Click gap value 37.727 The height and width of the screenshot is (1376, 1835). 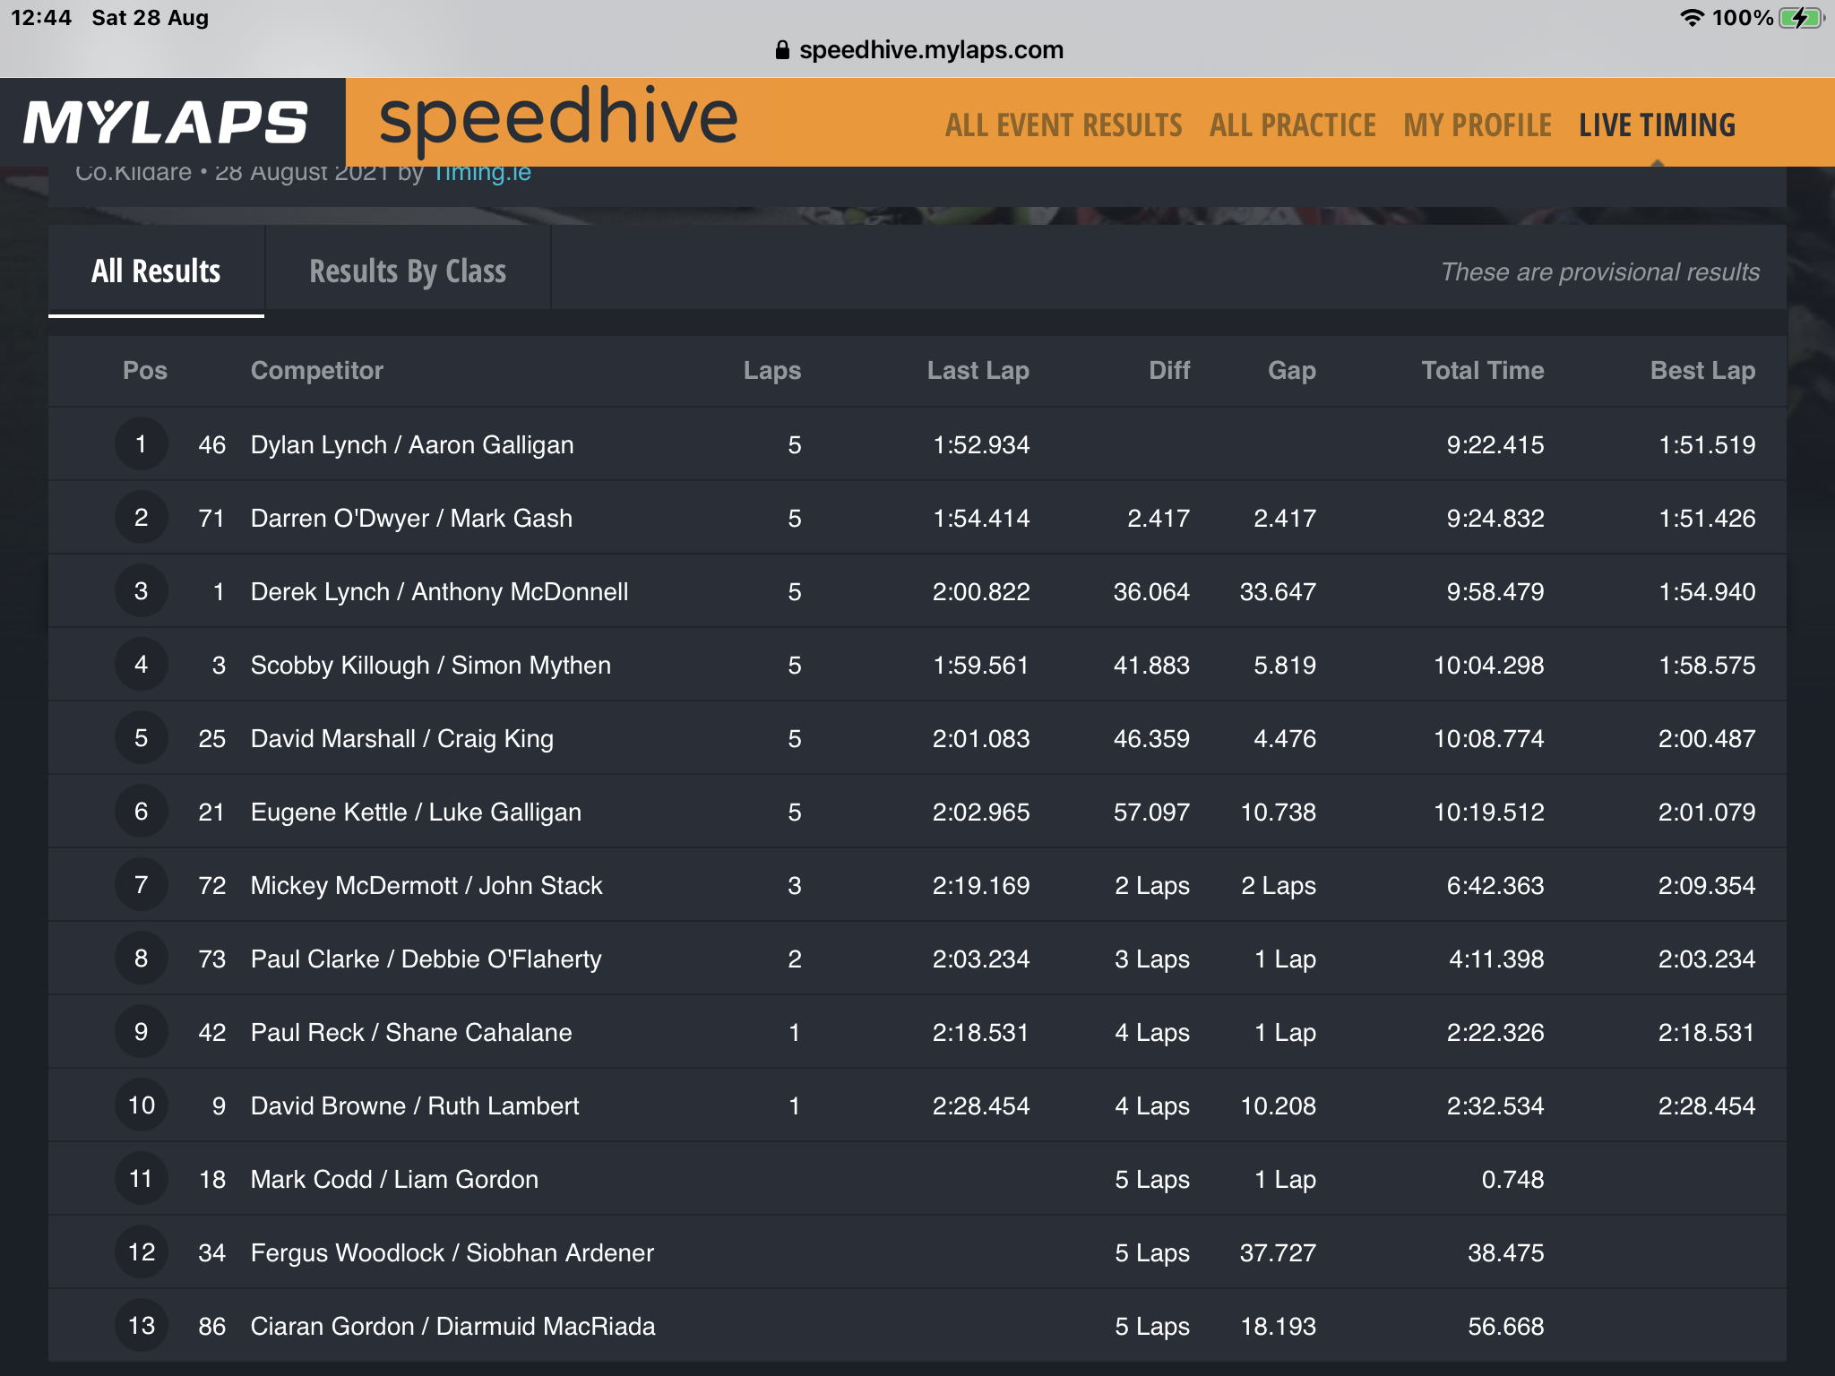click(1278, 1253)
